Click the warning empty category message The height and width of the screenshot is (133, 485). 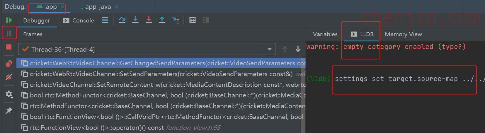(x=386, y=47)
